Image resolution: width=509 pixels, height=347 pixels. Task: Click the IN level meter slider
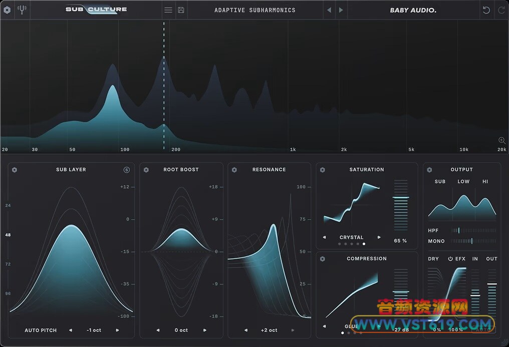point(475,294)
